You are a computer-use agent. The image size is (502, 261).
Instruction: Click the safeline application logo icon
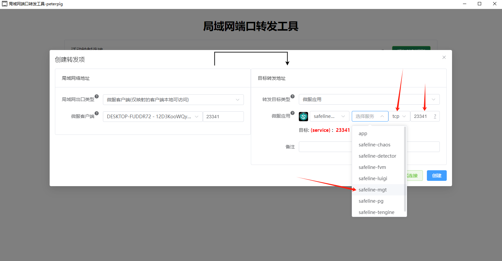(303, 116)
